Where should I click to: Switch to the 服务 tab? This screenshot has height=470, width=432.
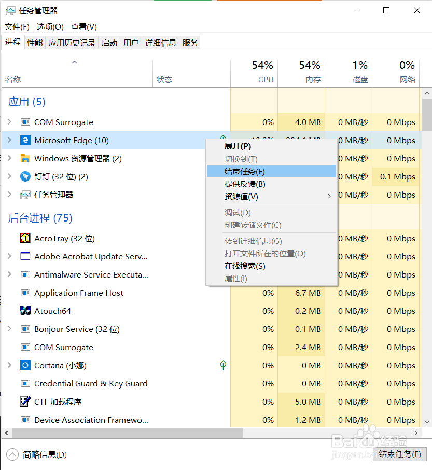(190, 43)
